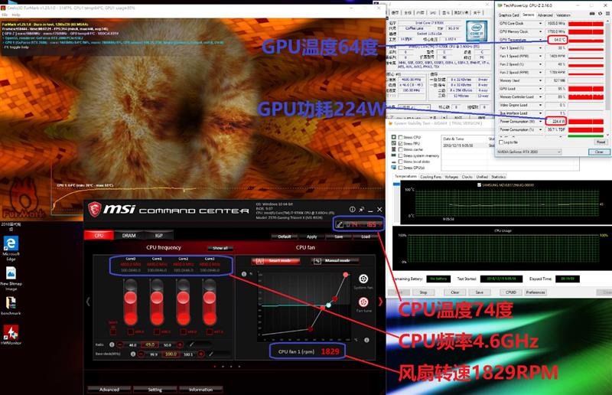Viewport: 612px width, 395px height.
Task: Click the System fan icon
Action: [x=363, y=279]
